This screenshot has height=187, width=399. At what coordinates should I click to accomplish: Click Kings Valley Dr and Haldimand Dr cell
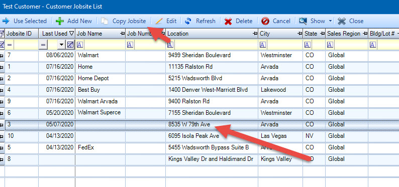tap(212, 159)
